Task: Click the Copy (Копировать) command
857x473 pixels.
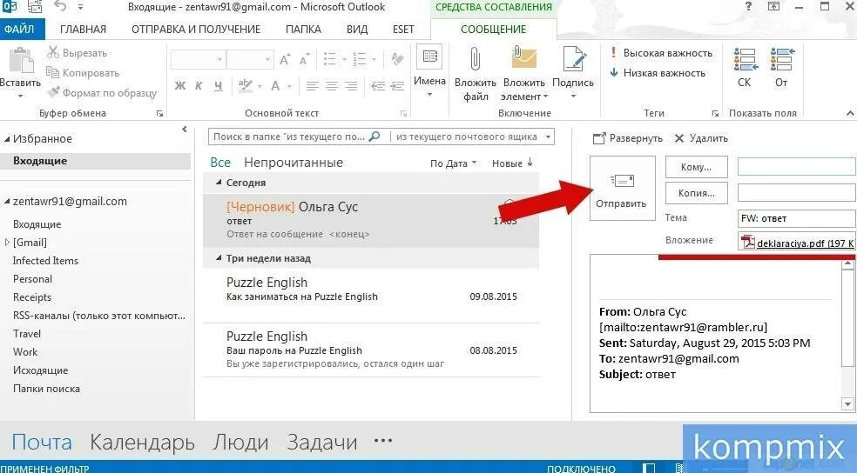Action: [83, 72]
